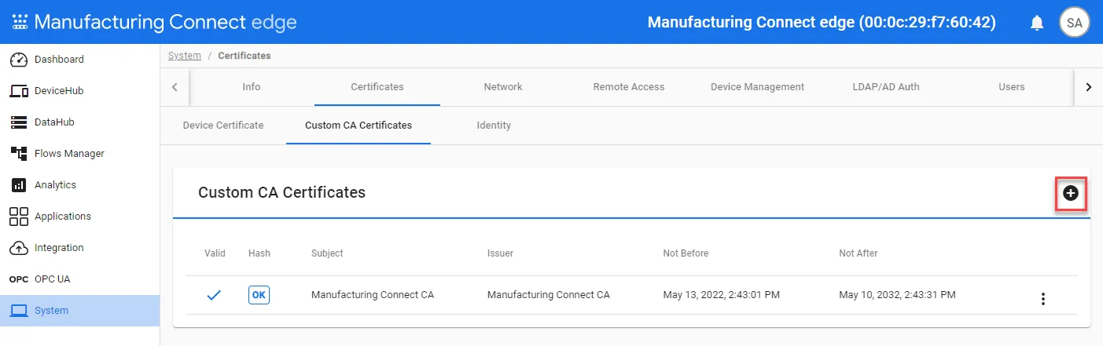Click the Applications grid icon
This screenshot has width=1103, height=346.
[19, 217]
